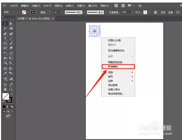The image size is (182, 140).
Task: Select the Zoom magnifier tool
Action: (x=11, y=89)
